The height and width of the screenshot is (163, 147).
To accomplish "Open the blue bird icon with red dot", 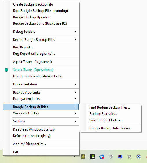I will (102, 157).
